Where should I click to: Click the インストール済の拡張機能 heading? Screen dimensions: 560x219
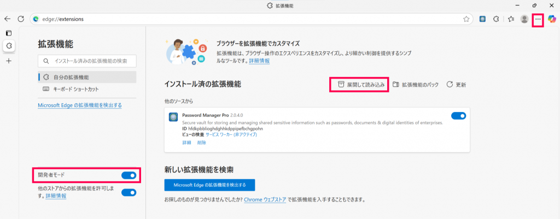[202, 84]
